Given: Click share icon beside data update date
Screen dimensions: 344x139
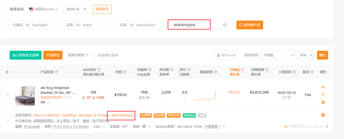Looking at the screenshot, I should (x=327, y=127).
